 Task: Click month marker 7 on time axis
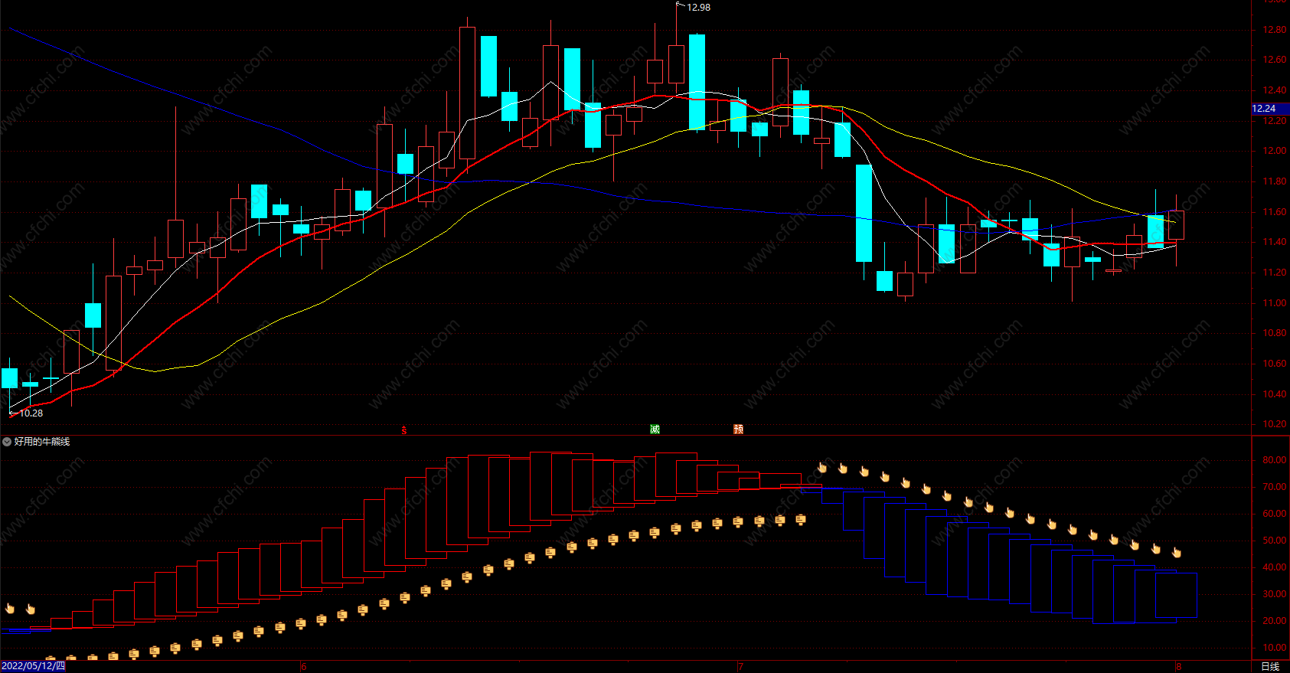[740, 667]
